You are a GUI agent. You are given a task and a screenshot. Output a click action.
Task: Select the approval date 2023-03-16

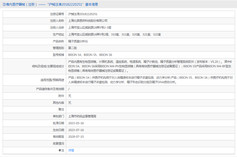point(76,123)
